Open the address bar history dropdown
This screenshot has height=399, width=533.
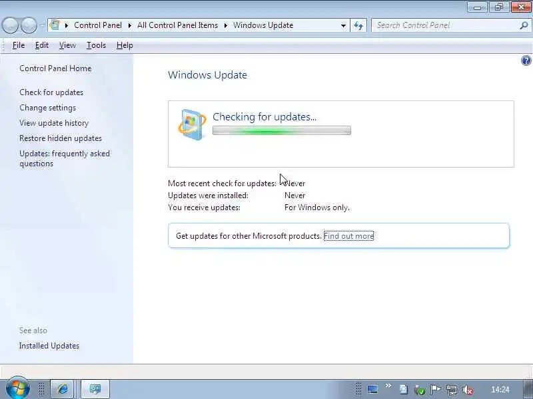click(343, 25)
